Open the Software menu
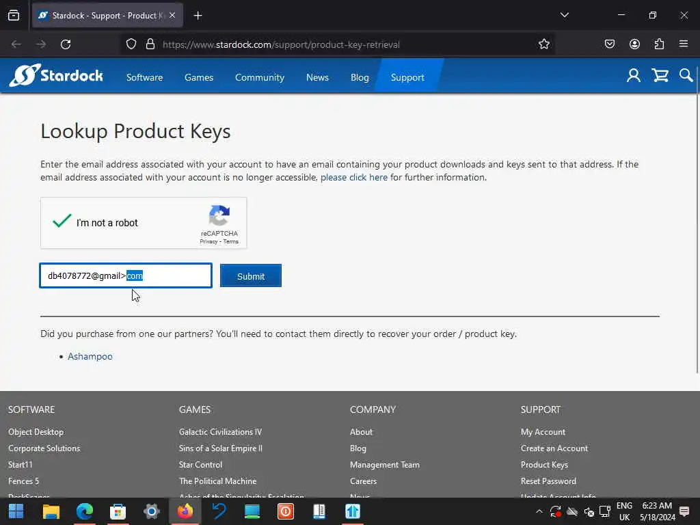 (145, 77)
